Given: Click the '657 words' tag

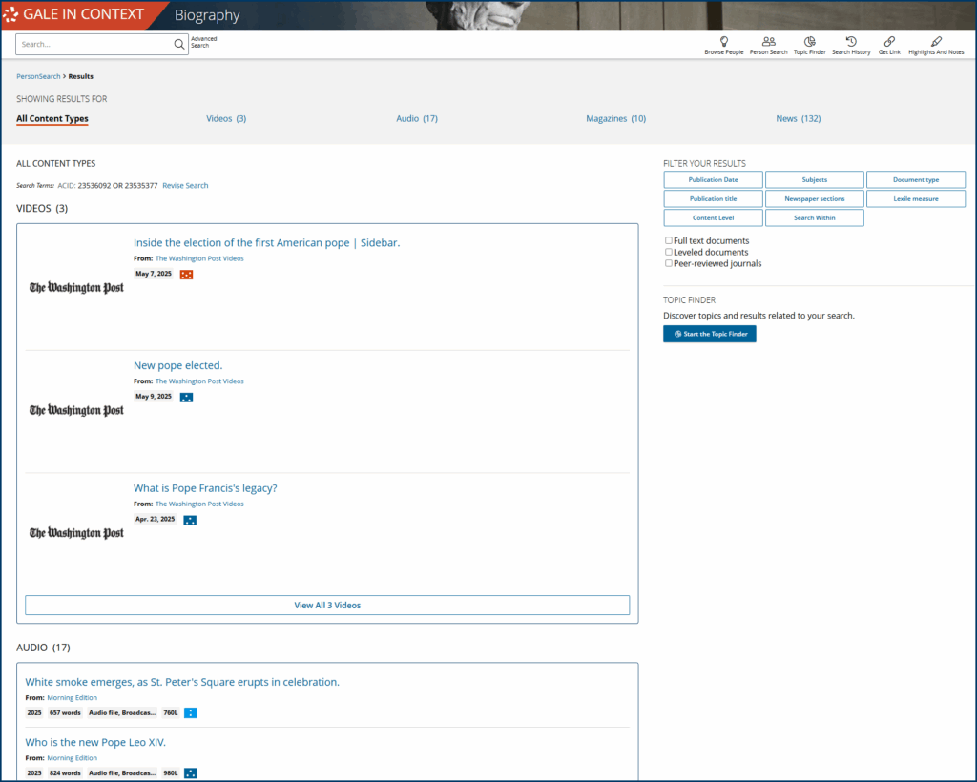Looking at the screenshot, I should (65, 713).
